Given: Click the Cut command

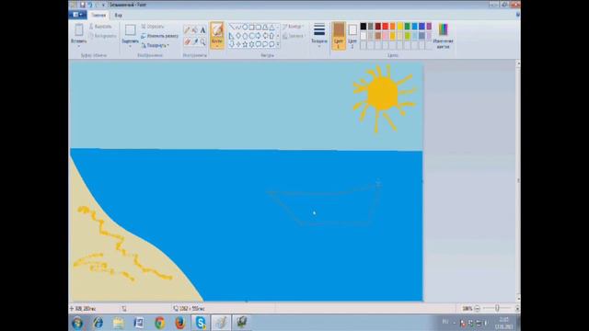Looking at the screenshot, I should 100,27.
